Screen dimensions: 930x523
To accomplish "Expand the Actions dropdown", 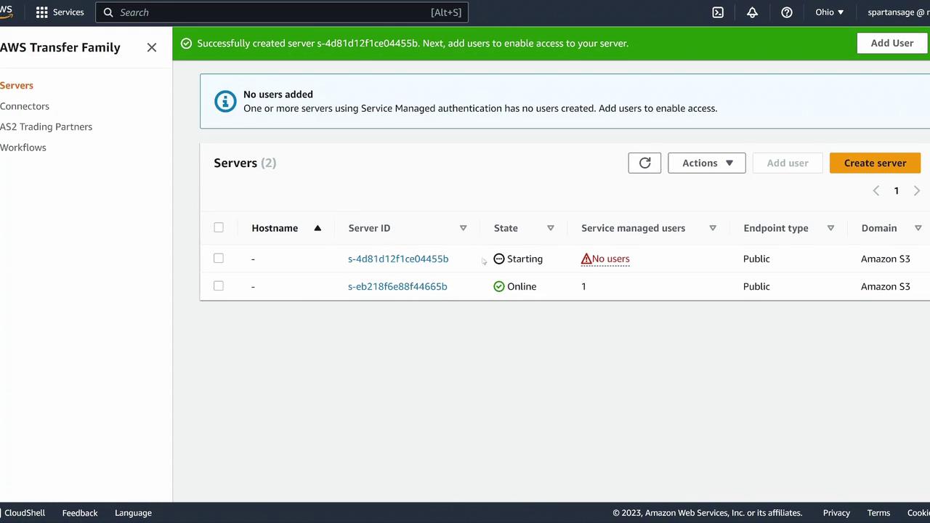I will pos(706,163).
